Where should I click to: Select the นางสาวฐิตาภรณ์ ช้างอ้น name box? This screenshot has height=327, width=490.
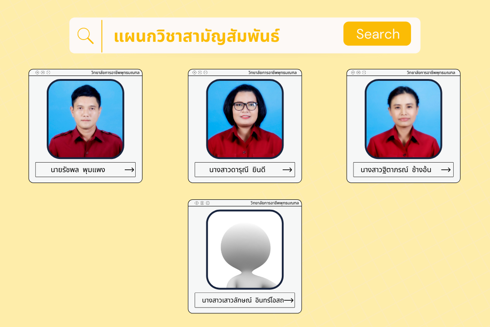click(403, 169)
